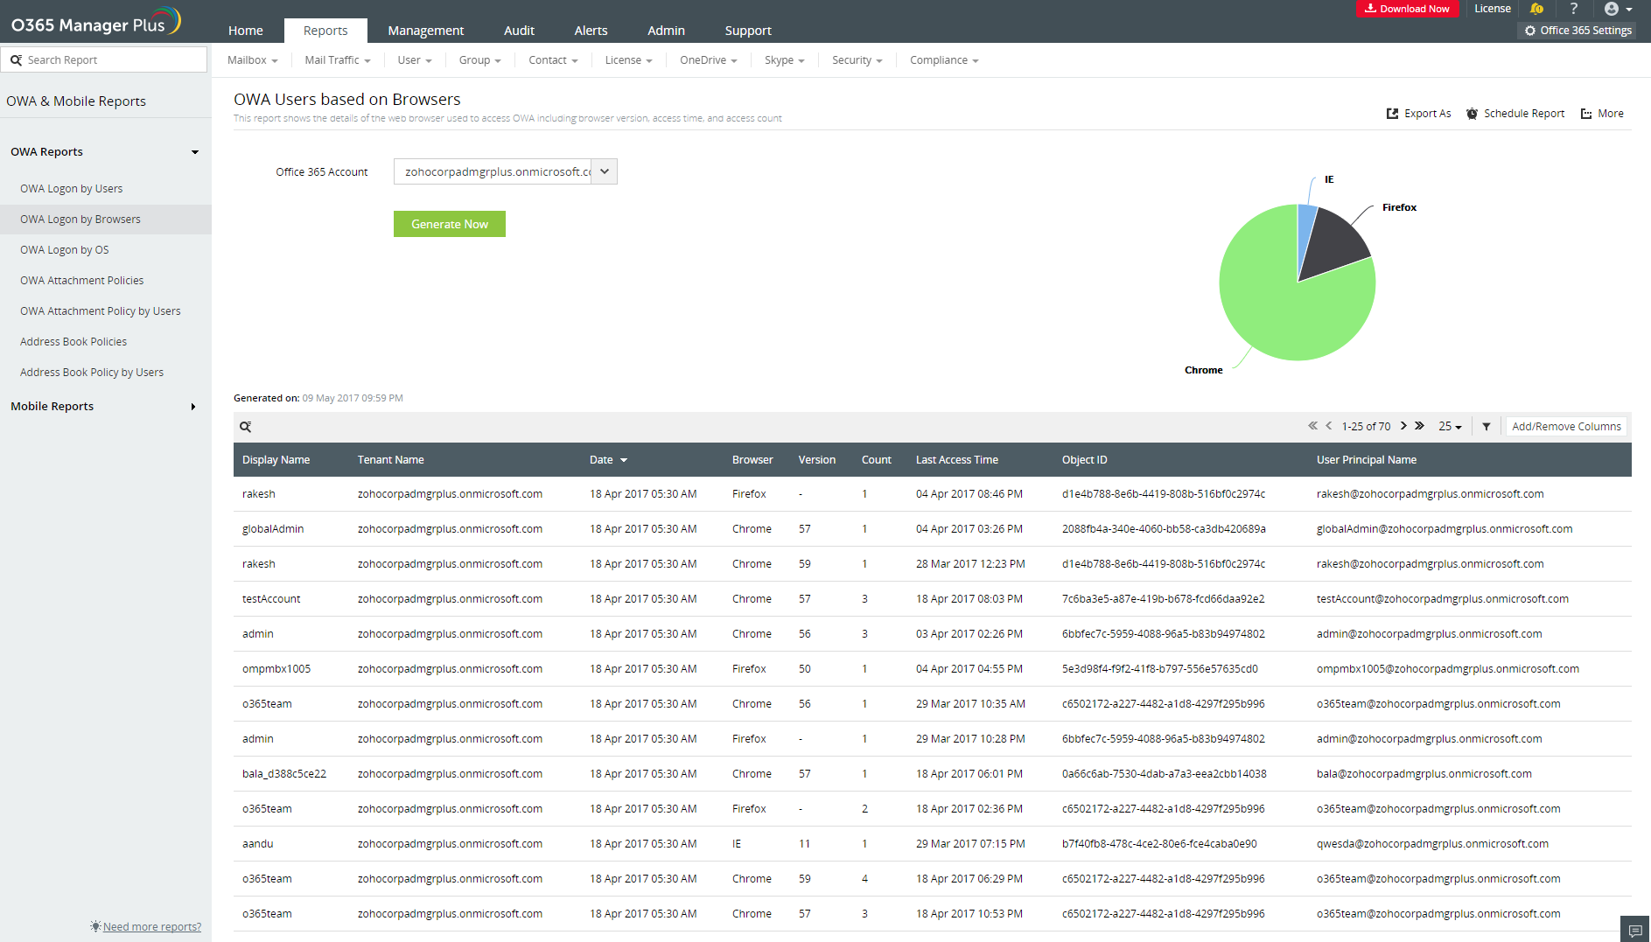The image size is (1651, 942).
Task: Open the Audit tab
Action: 519,31
